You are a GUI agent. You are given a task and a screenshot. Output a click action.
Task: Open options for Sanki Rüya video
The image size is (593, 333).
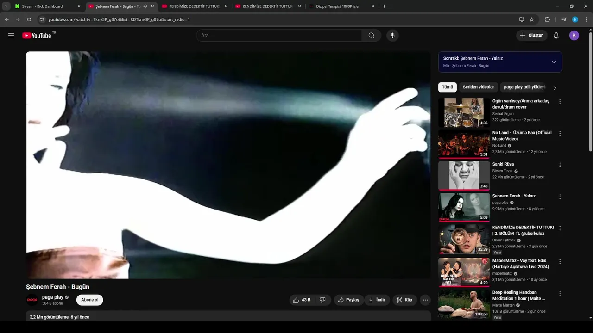(560, 165)
